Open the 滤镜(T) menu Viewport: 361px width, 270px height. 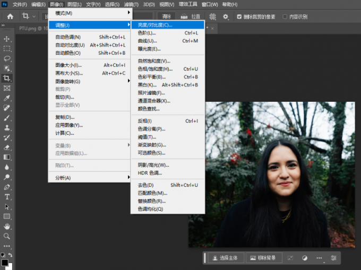tap(132, 4)
